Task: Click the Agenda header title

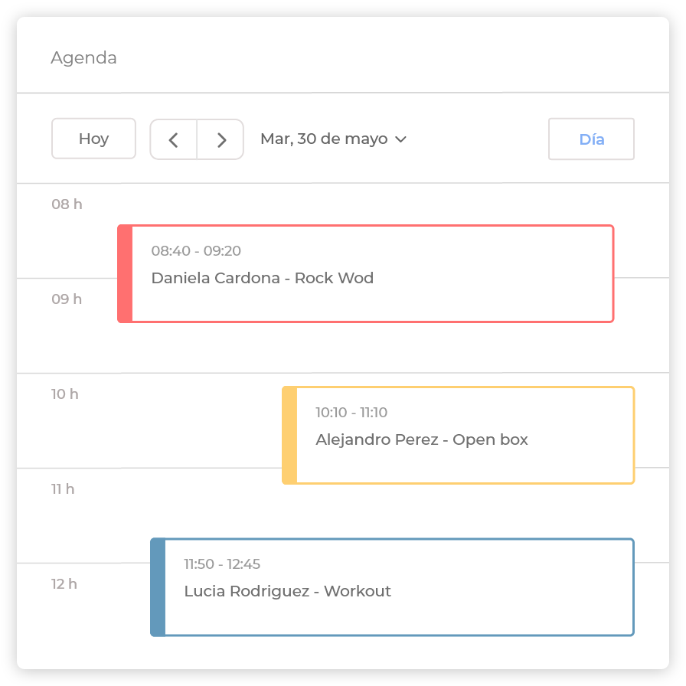Action: pos(83,58)
